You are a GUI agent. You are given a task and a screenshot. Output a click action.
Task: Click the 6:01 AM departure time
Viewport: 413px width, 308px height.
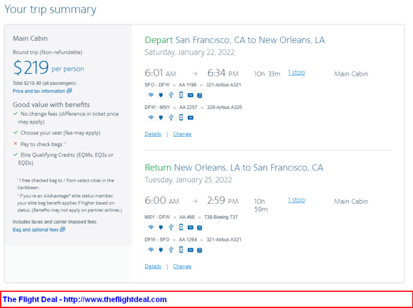(x=160, y=73)
